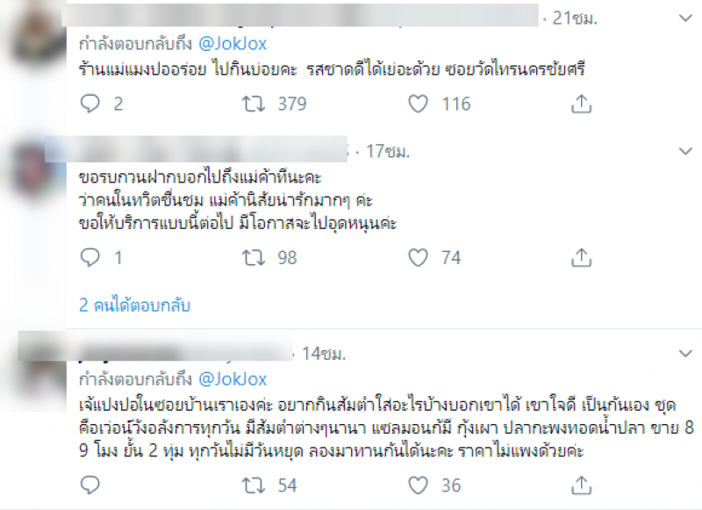
Task: Show the 2 คนได้ตอบกลับ replies
Action: (x=134, y=305)
